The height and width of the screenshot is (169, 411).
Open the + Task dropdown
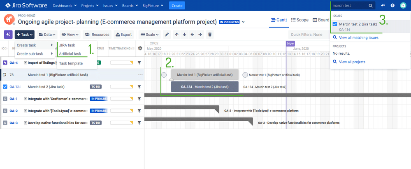coord(25,35)
